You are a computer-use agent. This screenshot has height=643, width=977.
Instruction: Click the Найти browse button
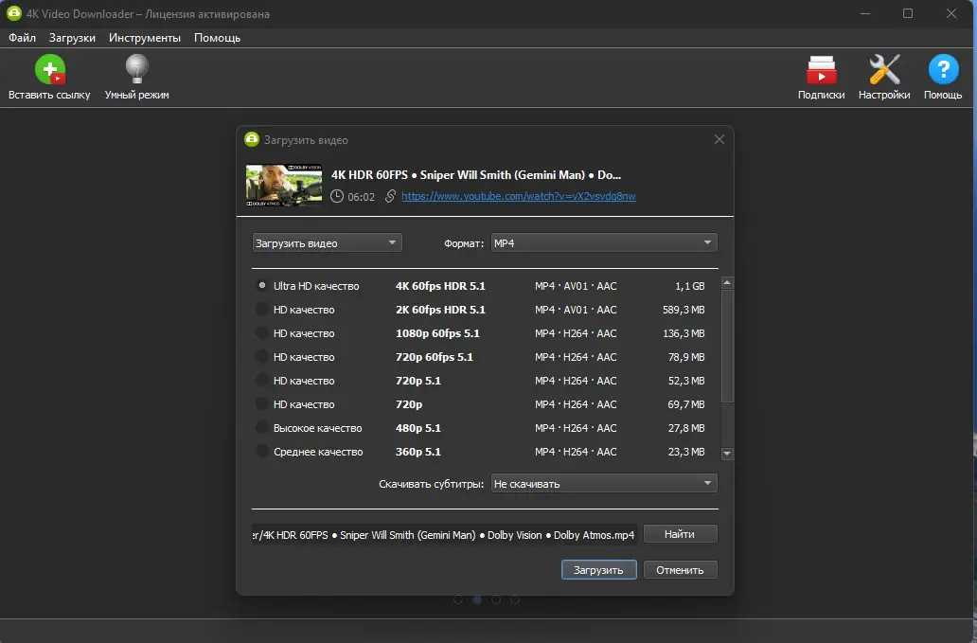pos(680,534)
